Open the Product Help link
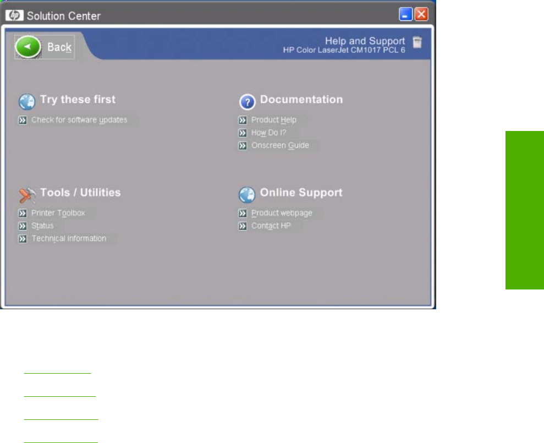The image size is (544, 443). (274, 120)
